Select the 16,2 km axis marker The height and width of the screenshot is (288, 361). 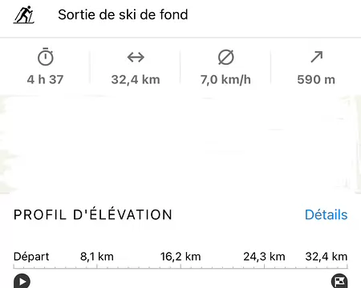[180, 257]
